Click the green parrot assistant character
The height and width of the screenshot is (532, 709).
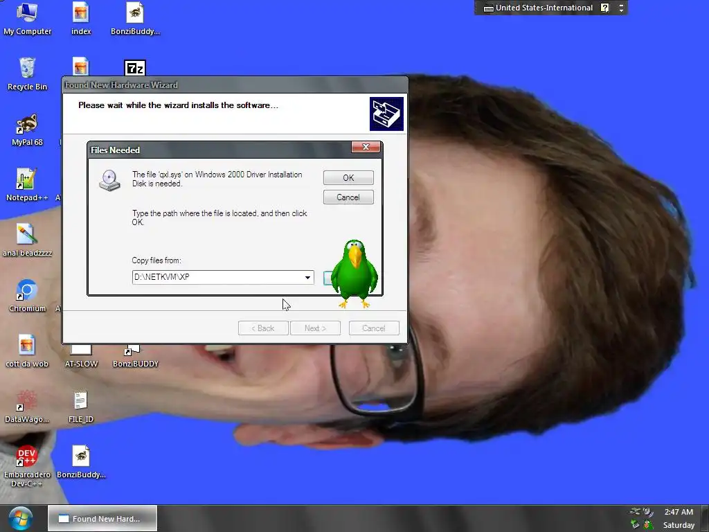[x=354, y=274]
